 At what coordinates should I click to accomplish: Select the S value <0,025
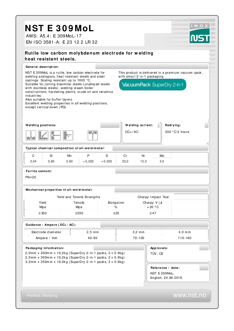pos(107,161)
